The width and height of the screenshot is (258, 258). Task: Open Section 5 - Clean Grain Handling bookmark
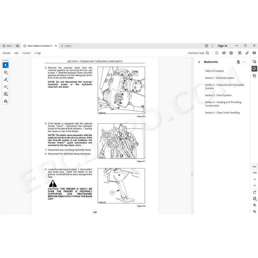click(222, 112)
